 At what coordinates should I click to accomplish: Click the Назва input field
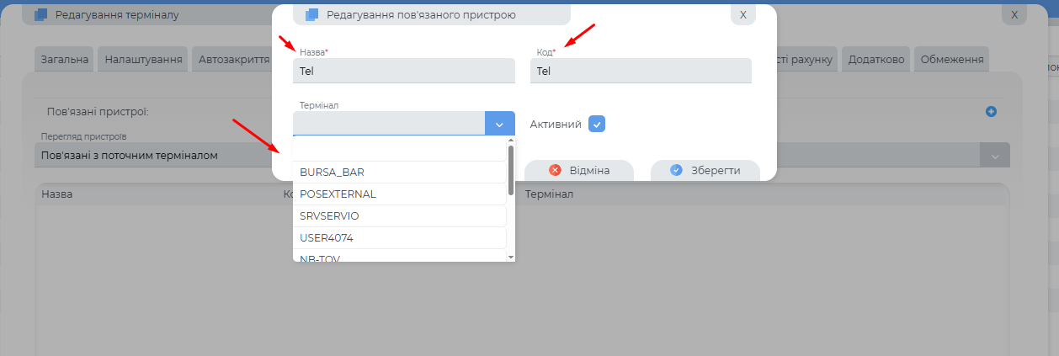click(x=403, y=71)
